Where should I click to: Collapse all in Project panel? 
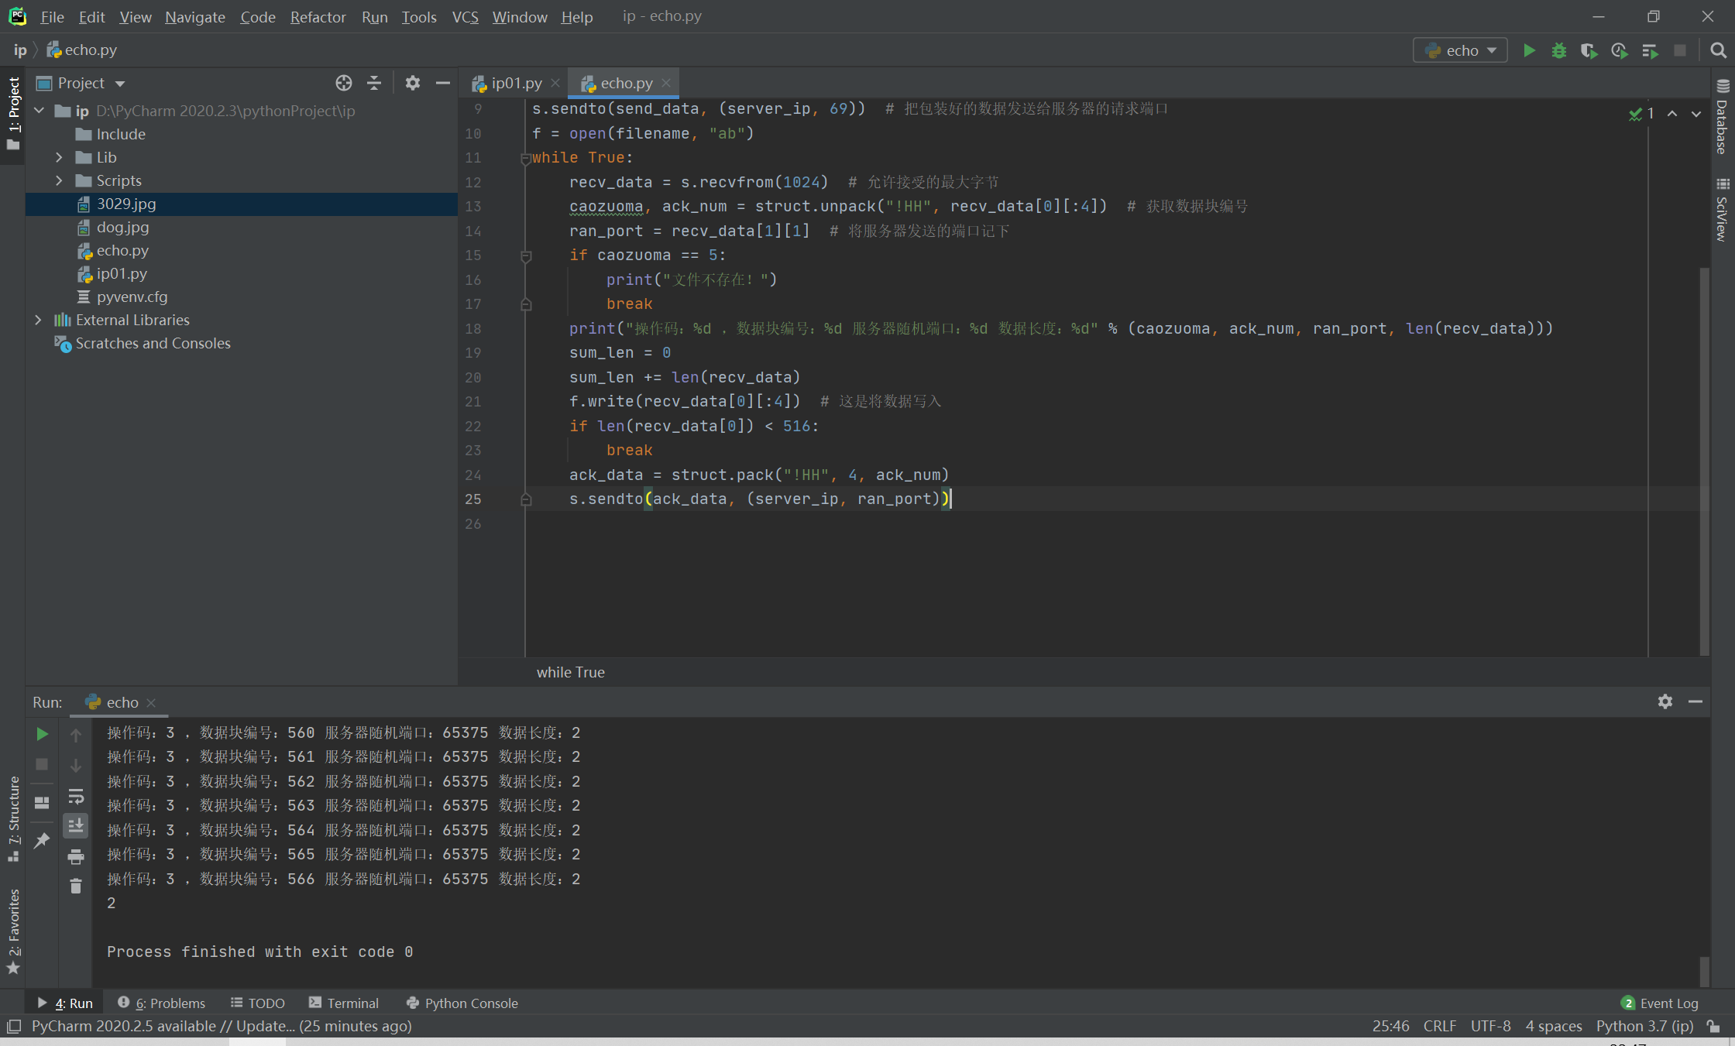[374, 83]
